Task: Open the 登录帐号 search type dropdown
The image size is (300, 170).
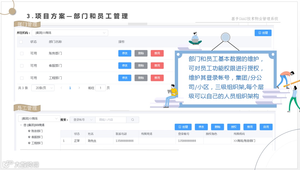Action: pyautogui.click(x=83, y=120)
